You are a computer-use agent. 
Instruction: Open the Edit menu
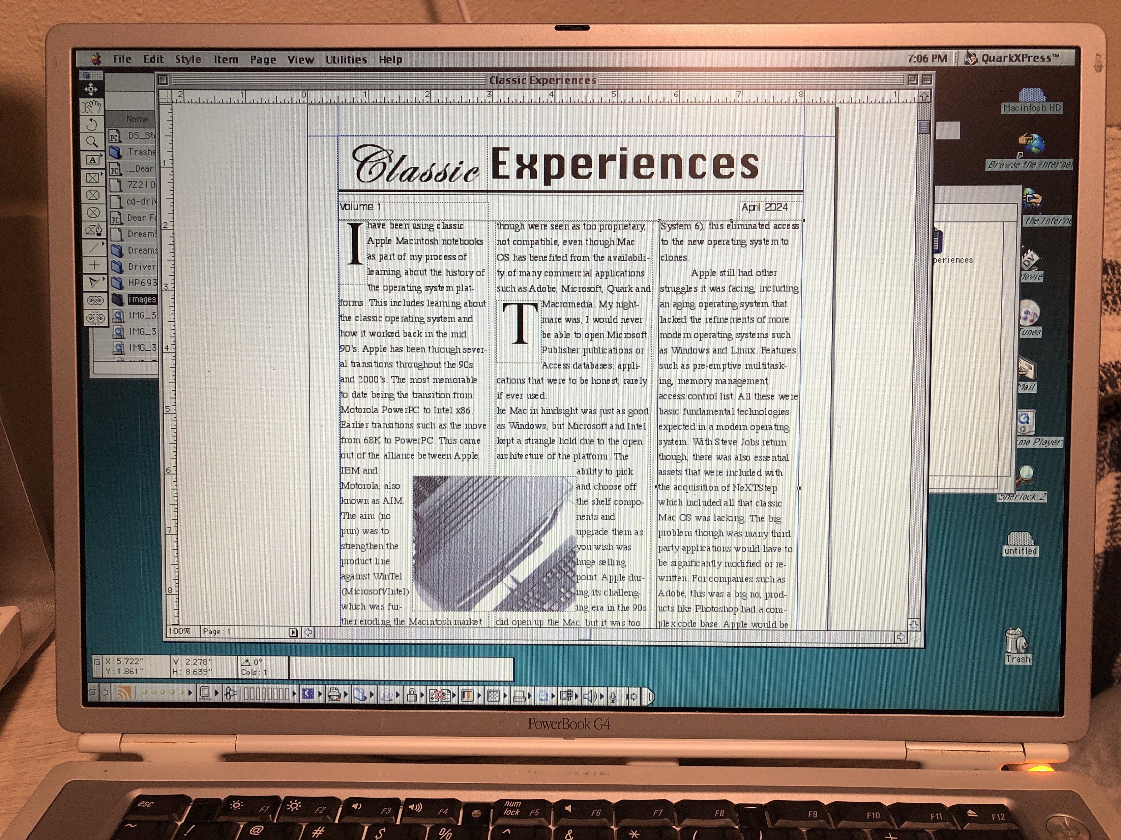coord(153,59)
